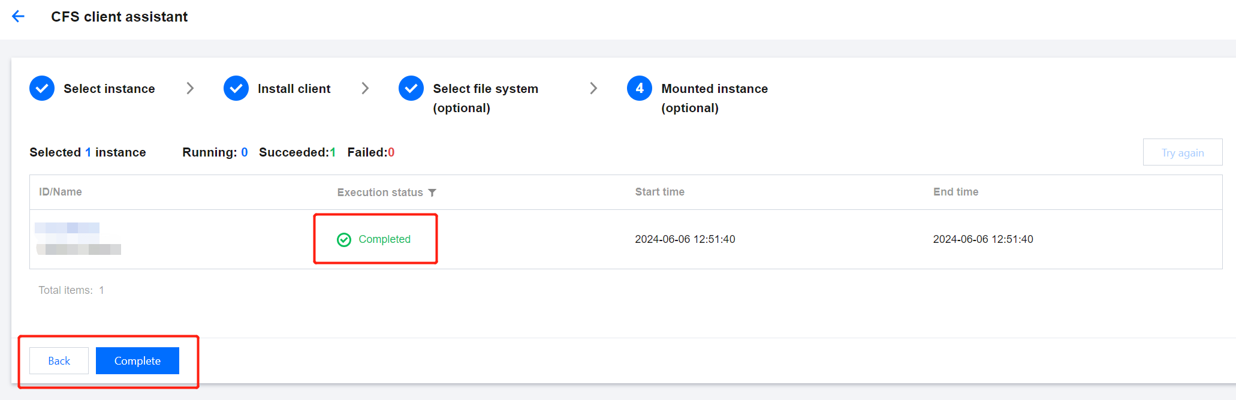Screen dimensions: 1236x400
Task: Click the ID/Name column header
Action: (61, 192)
